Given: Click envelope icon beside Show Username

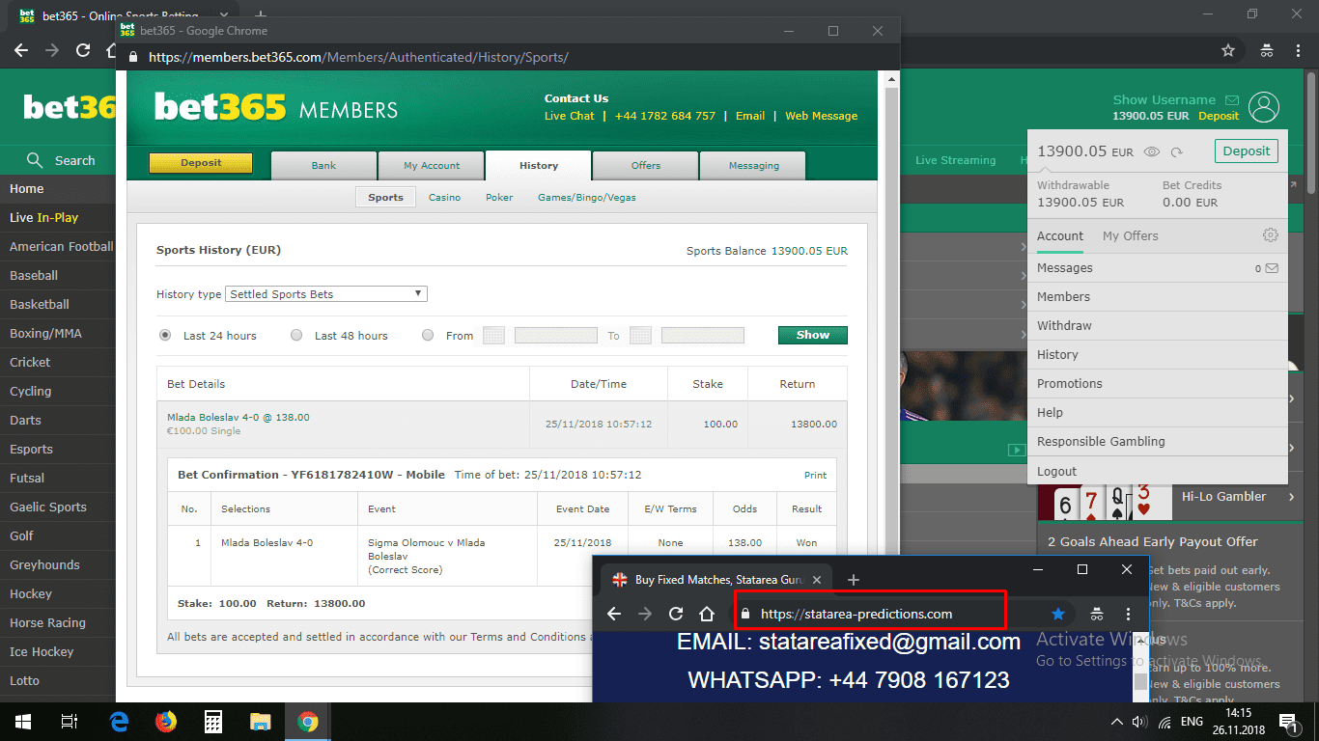Looking at the screenshot, I should (x=1232, y=100).
